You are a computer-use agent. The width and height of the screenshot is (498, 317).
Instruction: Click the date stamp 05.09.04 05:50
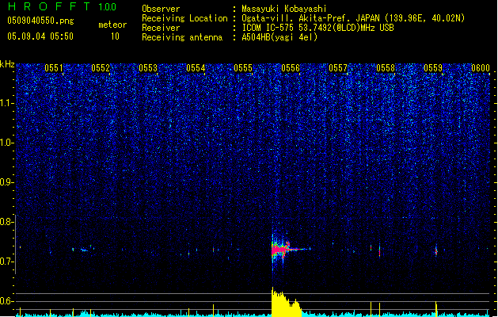pyautogui.click(x=40, y=36)
